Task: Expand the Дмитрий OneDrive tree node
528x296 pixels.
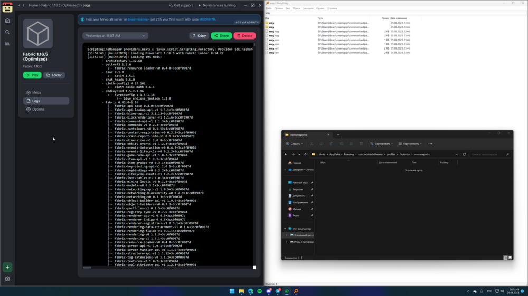Action: pos(285,170)
